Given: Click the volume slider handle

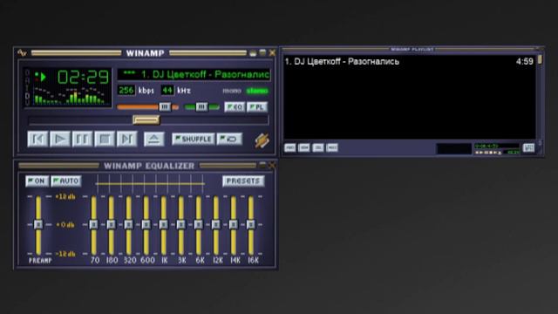Looking at the screenshot, I should pyautogui.click(x=165, y=106).
